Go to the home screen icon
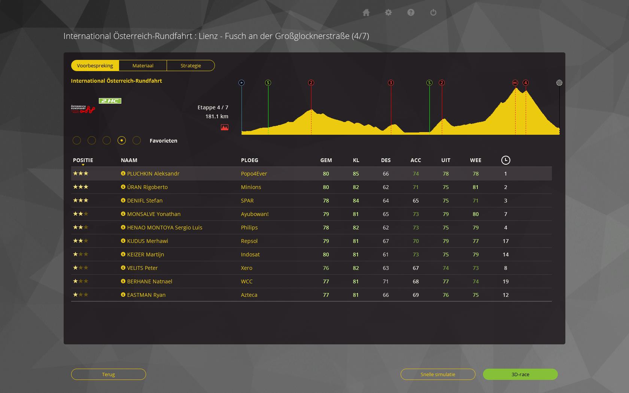 point(366,13)
